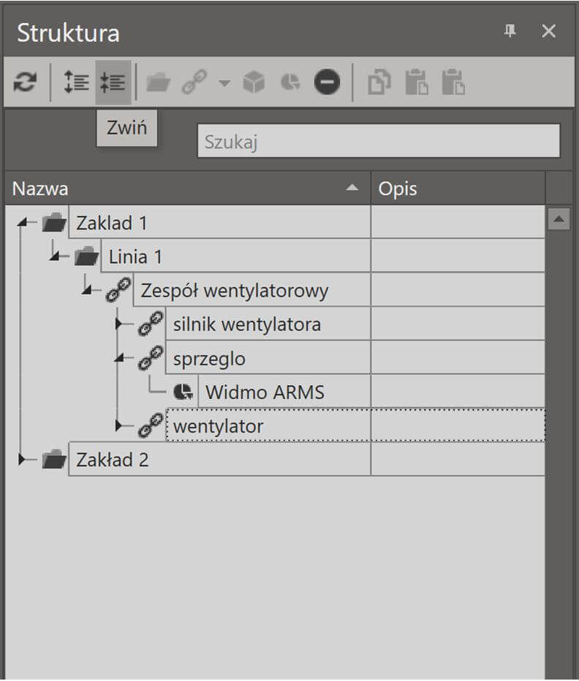Viewport: 579px width, 681px height.
Task: Click the add chain link toolbar icon
Action: (194, 82)
